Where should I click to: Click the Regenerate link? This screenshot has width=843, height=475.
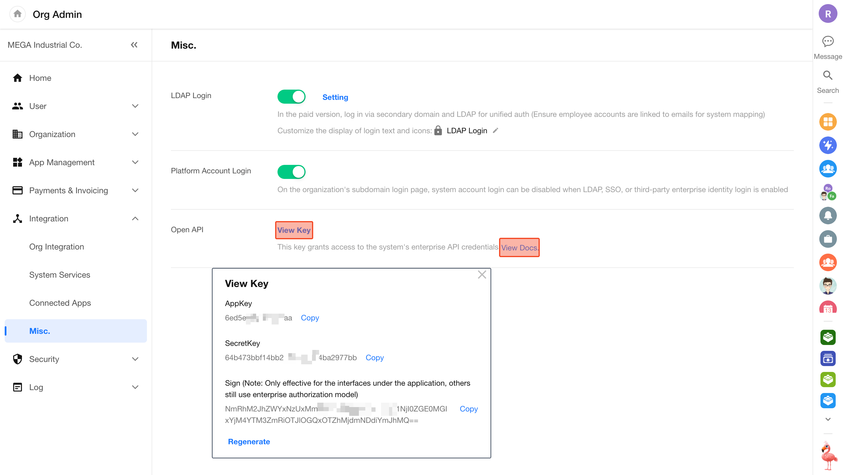[249, 442]
